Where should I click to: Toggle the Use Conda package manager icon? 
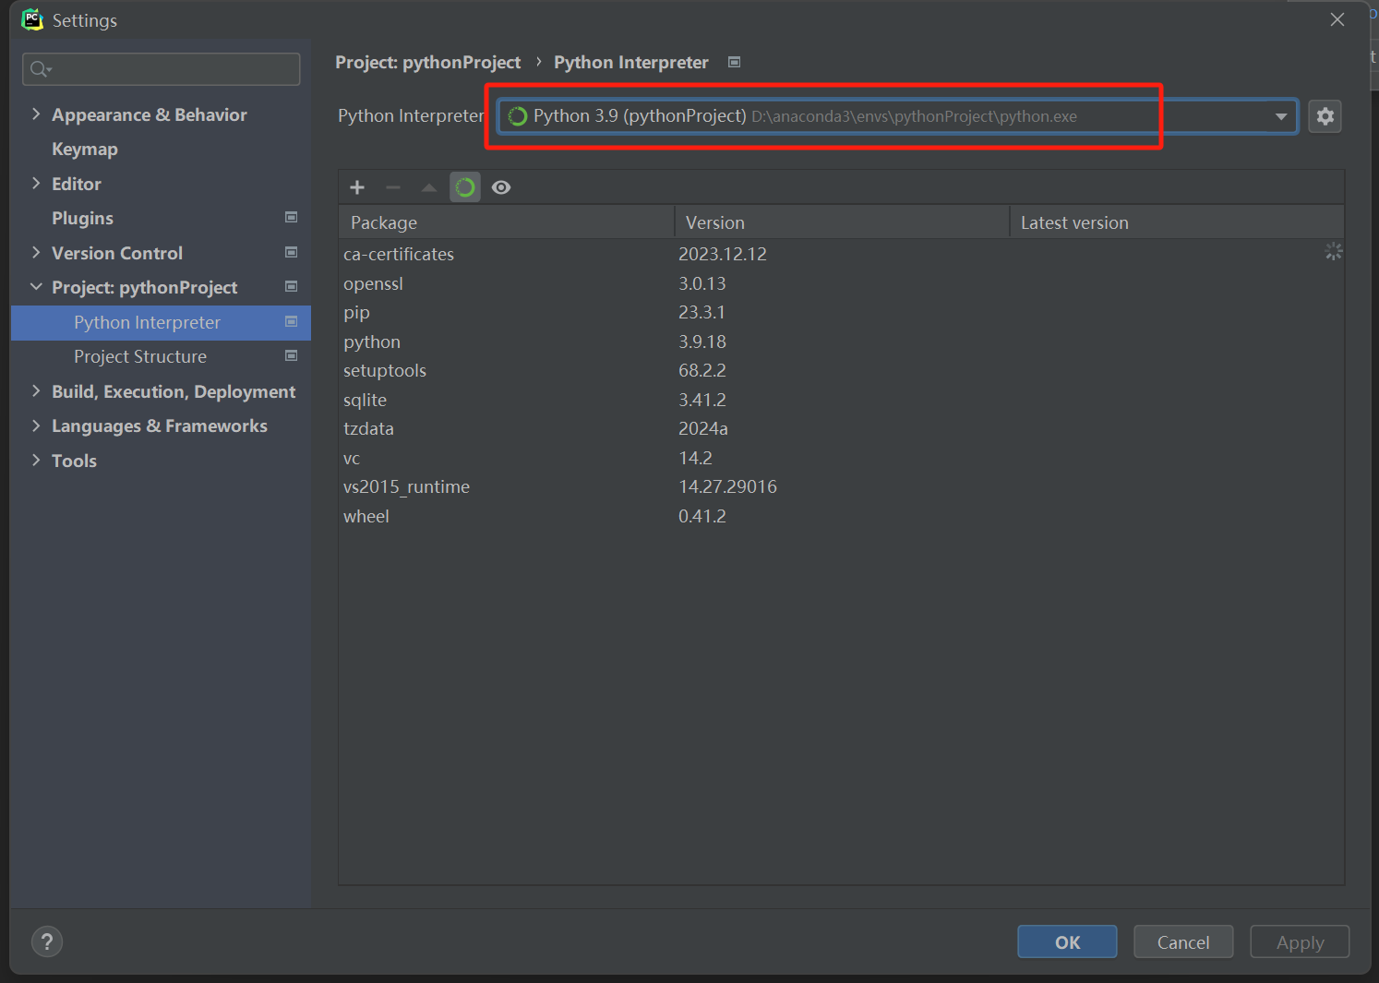click(465, 187)
